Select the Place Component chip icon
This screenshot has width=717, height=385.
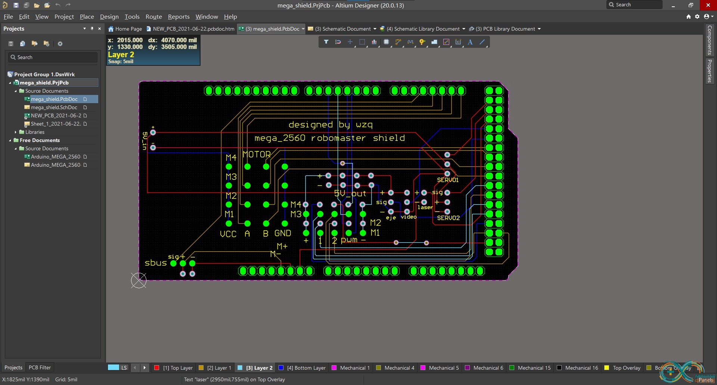(386, 42)
